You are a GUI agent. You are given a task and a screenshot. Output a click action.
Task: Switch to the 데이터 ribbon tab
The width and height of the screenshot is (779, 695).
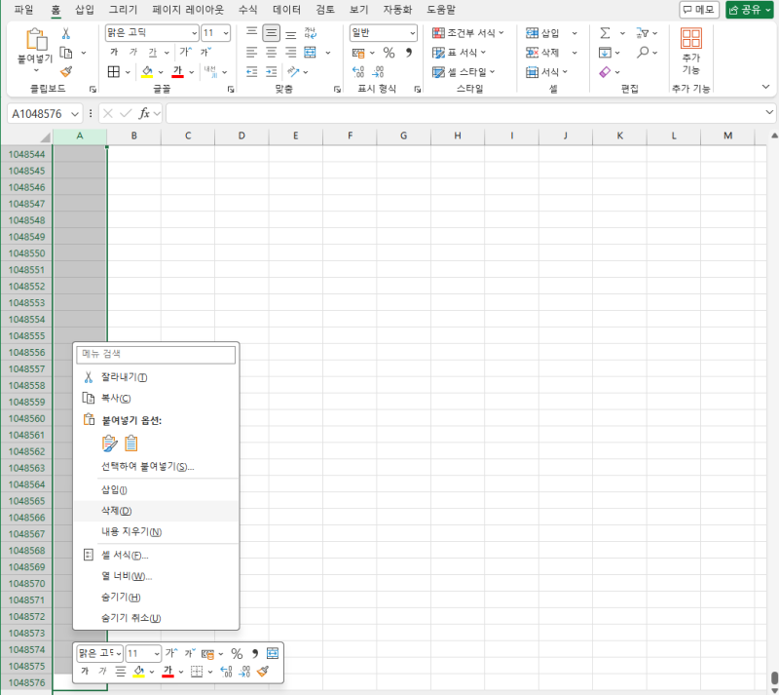point(286,10)
